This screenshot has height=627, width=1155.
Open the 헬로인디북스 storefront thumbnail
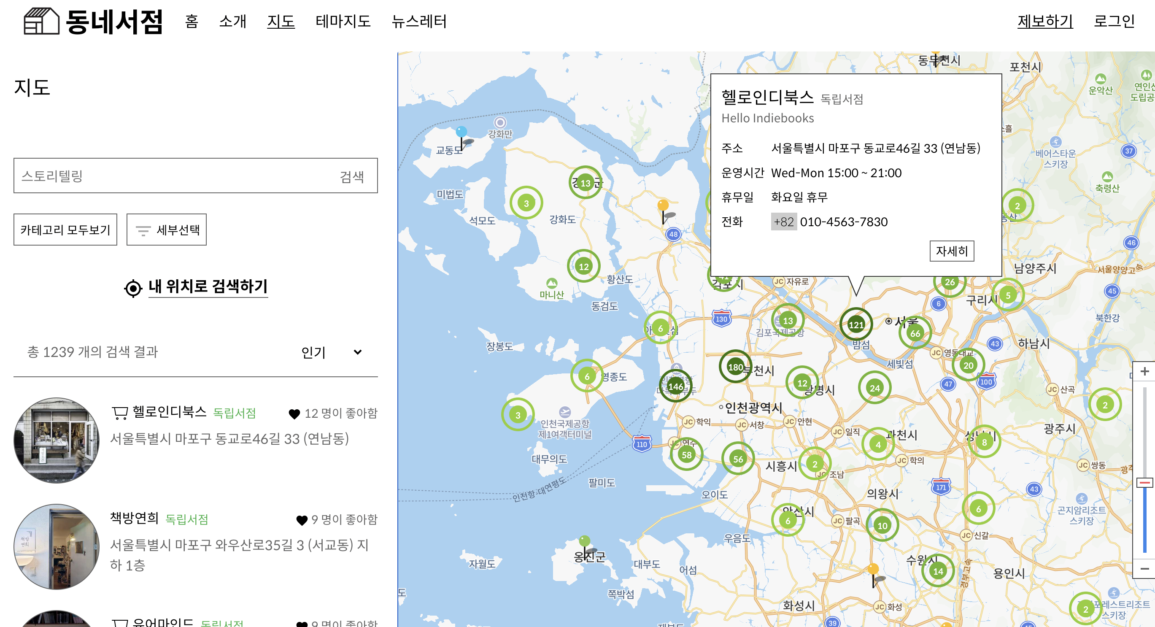pos(57,440)
